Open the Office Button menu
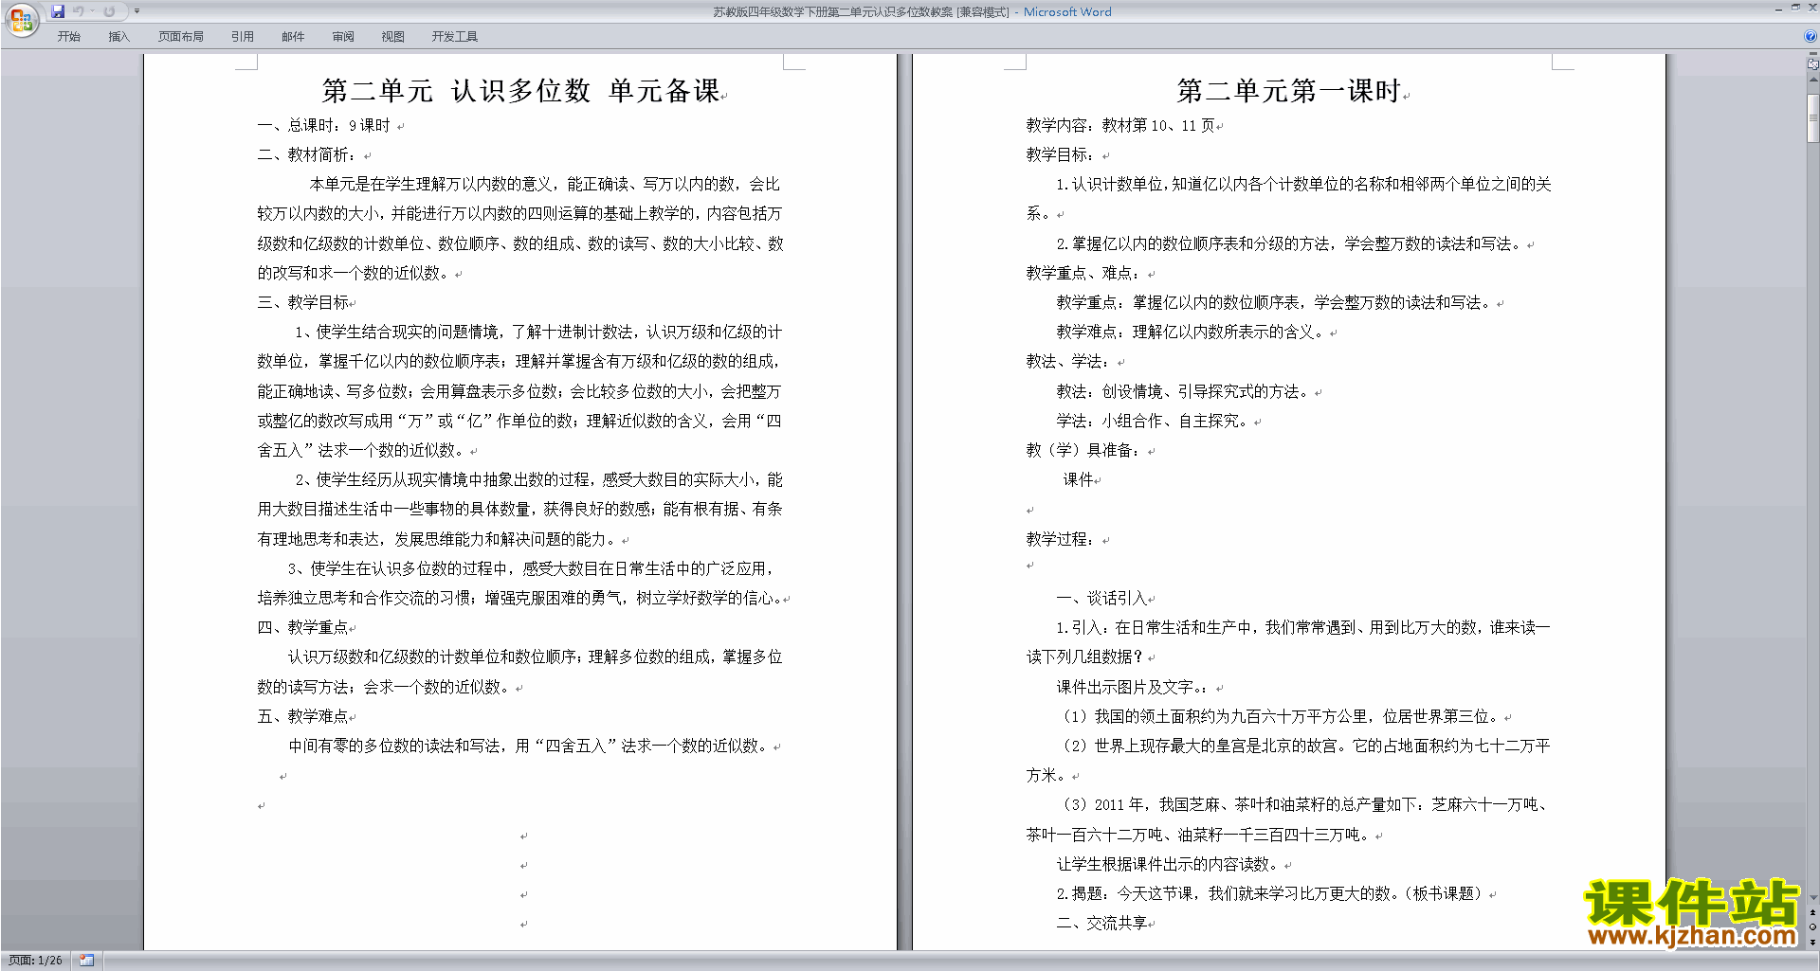The image size is (1820, 971). (21, 20)
